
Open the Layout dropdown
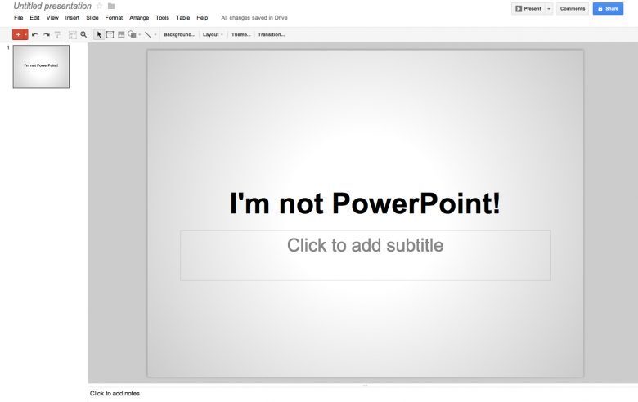coord(213,35)
